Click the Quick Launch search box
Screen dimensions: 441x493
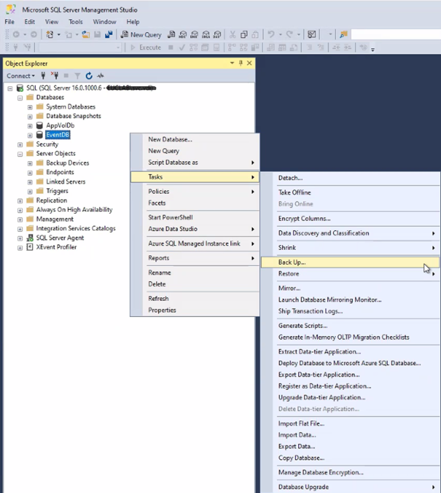coord(395,35)
